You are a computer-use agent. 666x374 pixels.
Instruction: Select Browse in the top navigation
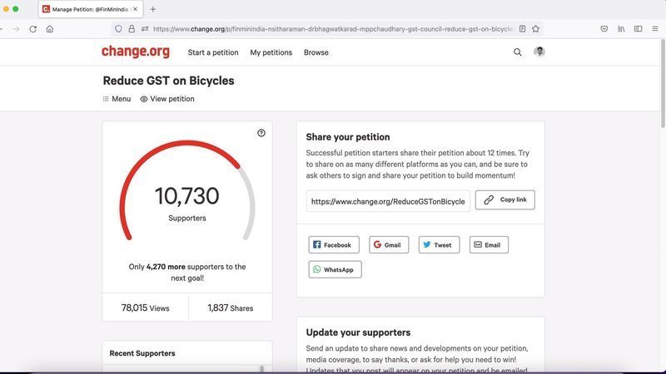click(316, 52)
